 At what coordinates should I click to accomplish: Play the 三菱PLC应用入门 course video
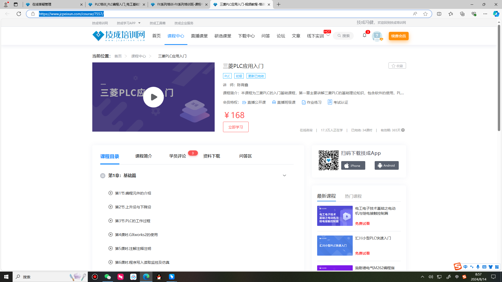[x=153, y=97]
